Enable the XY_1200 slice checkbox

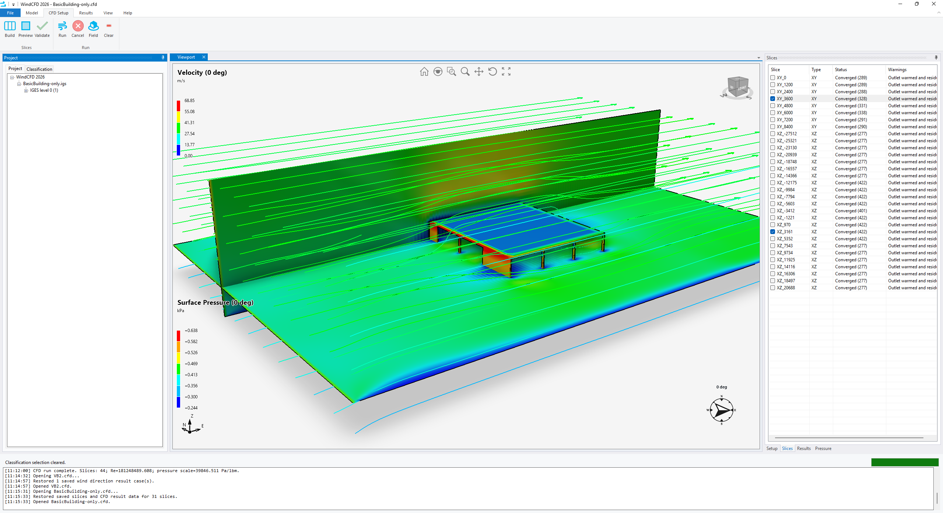pos(772,85)
